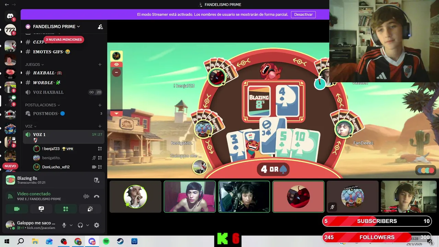Play the 10 of clubs card

coord(305,146)
